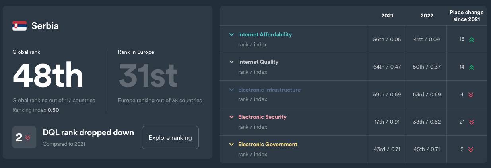Expand the Electronic Government chevron
The height and width of the screenshot is (168, 491).
pyautogui.click(x=231, y=144)
